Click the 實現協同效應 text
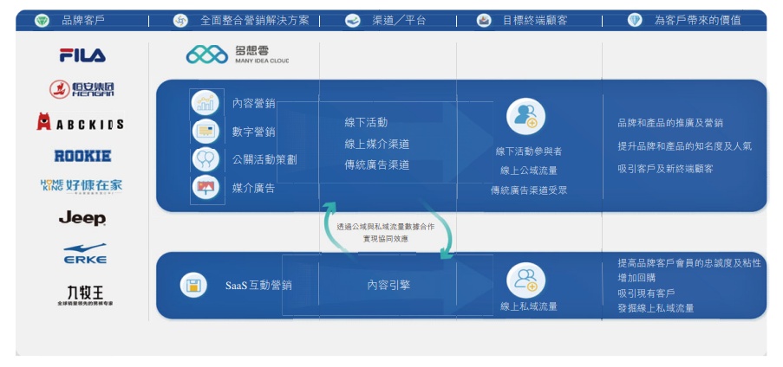Viewport: 783px width, 367px height. tap(386, 239)
